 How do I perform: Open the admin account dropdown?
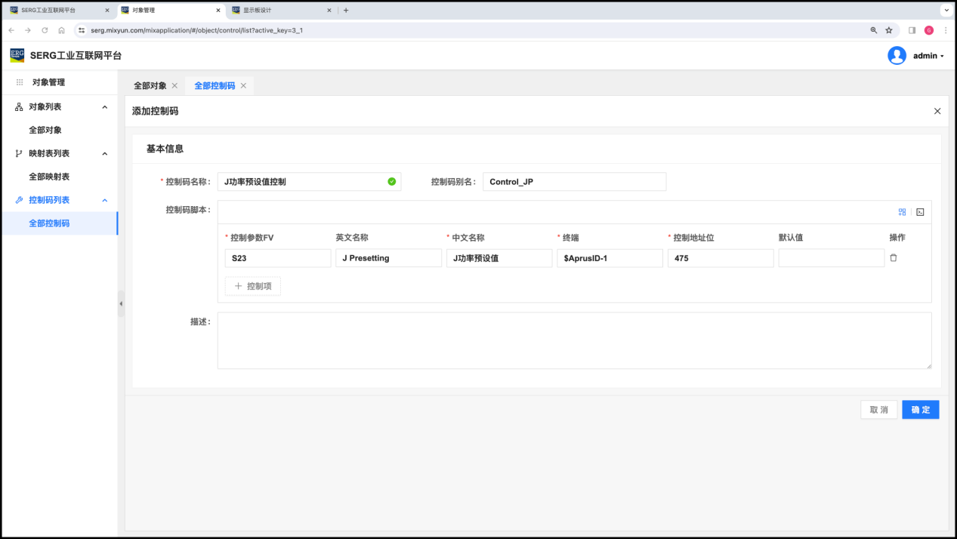pyautogui.click(x=928, y=56)
